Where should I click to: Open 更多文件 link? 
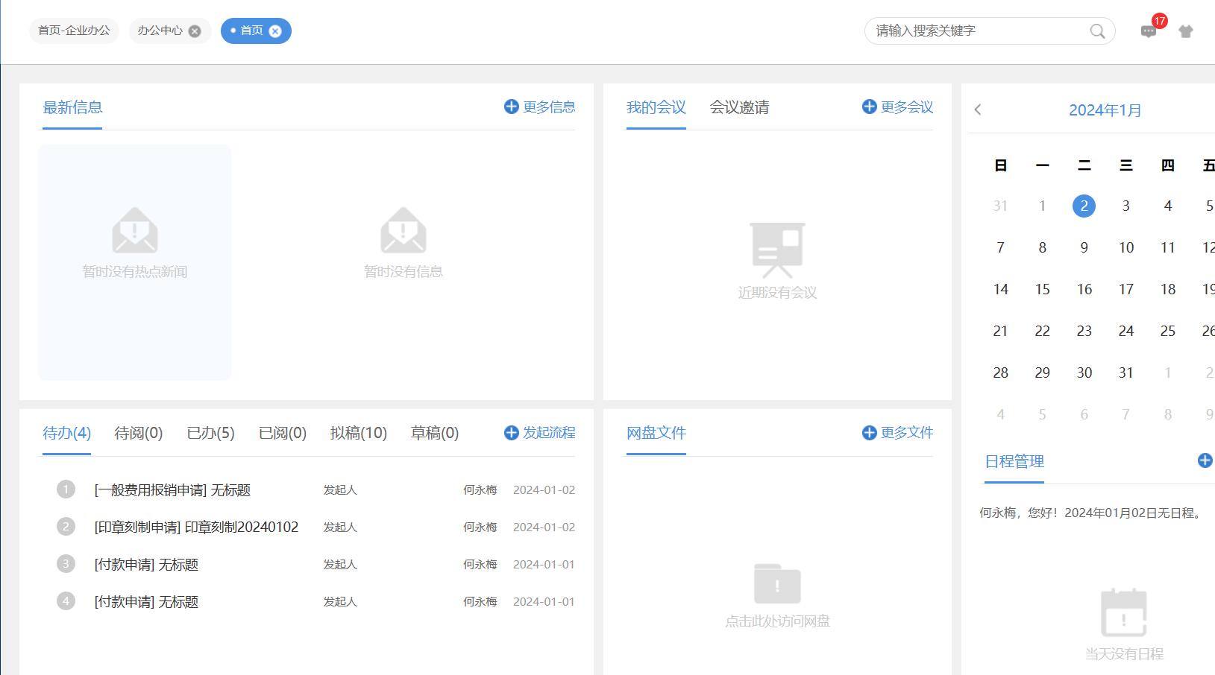pos(898,433)
